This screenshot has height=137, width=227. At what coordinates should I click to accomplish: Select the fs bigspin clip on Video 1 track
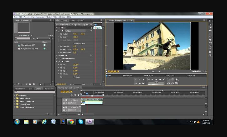point(92,101)
